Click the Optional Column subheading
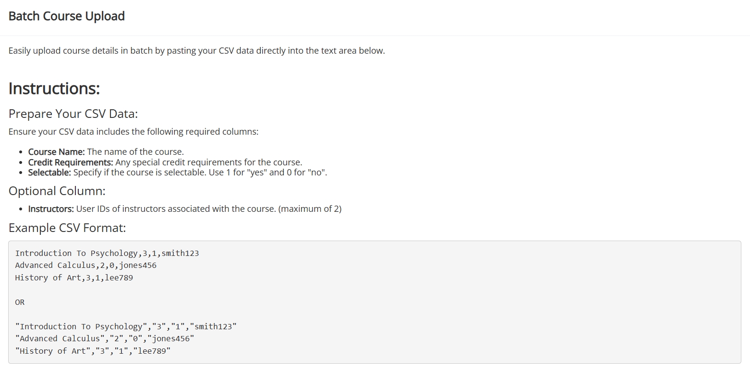This screenshot has width=750, height=370. (57, 191)
